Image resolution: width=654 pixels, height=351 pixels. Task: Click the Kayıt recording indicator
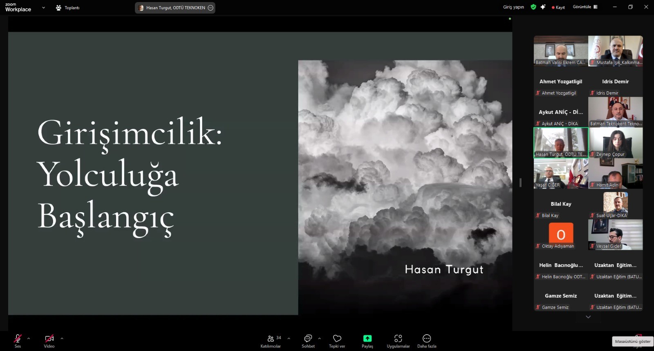(558, 7)
